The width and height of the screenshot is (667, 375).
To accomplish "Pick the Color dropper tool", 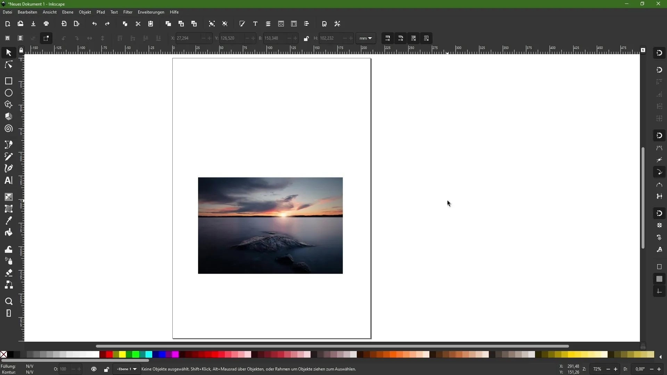I will (9, 220).
